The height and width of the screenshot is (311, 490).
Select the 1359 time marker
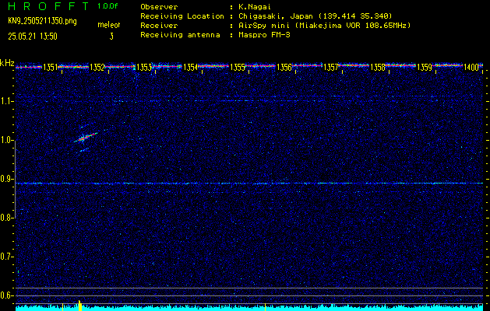425,68
